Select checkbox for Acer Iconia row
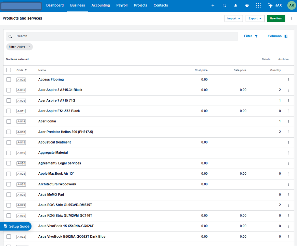 9,121
